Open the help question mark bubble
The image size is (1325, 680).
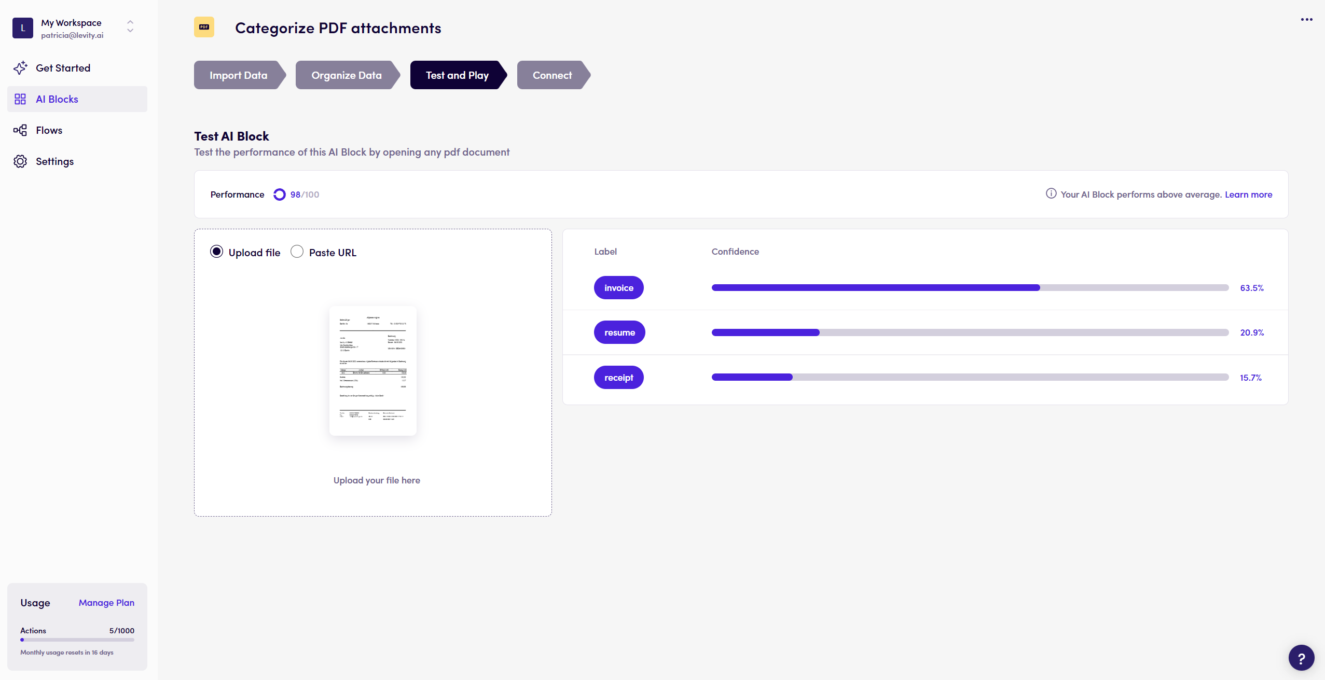1301,658
